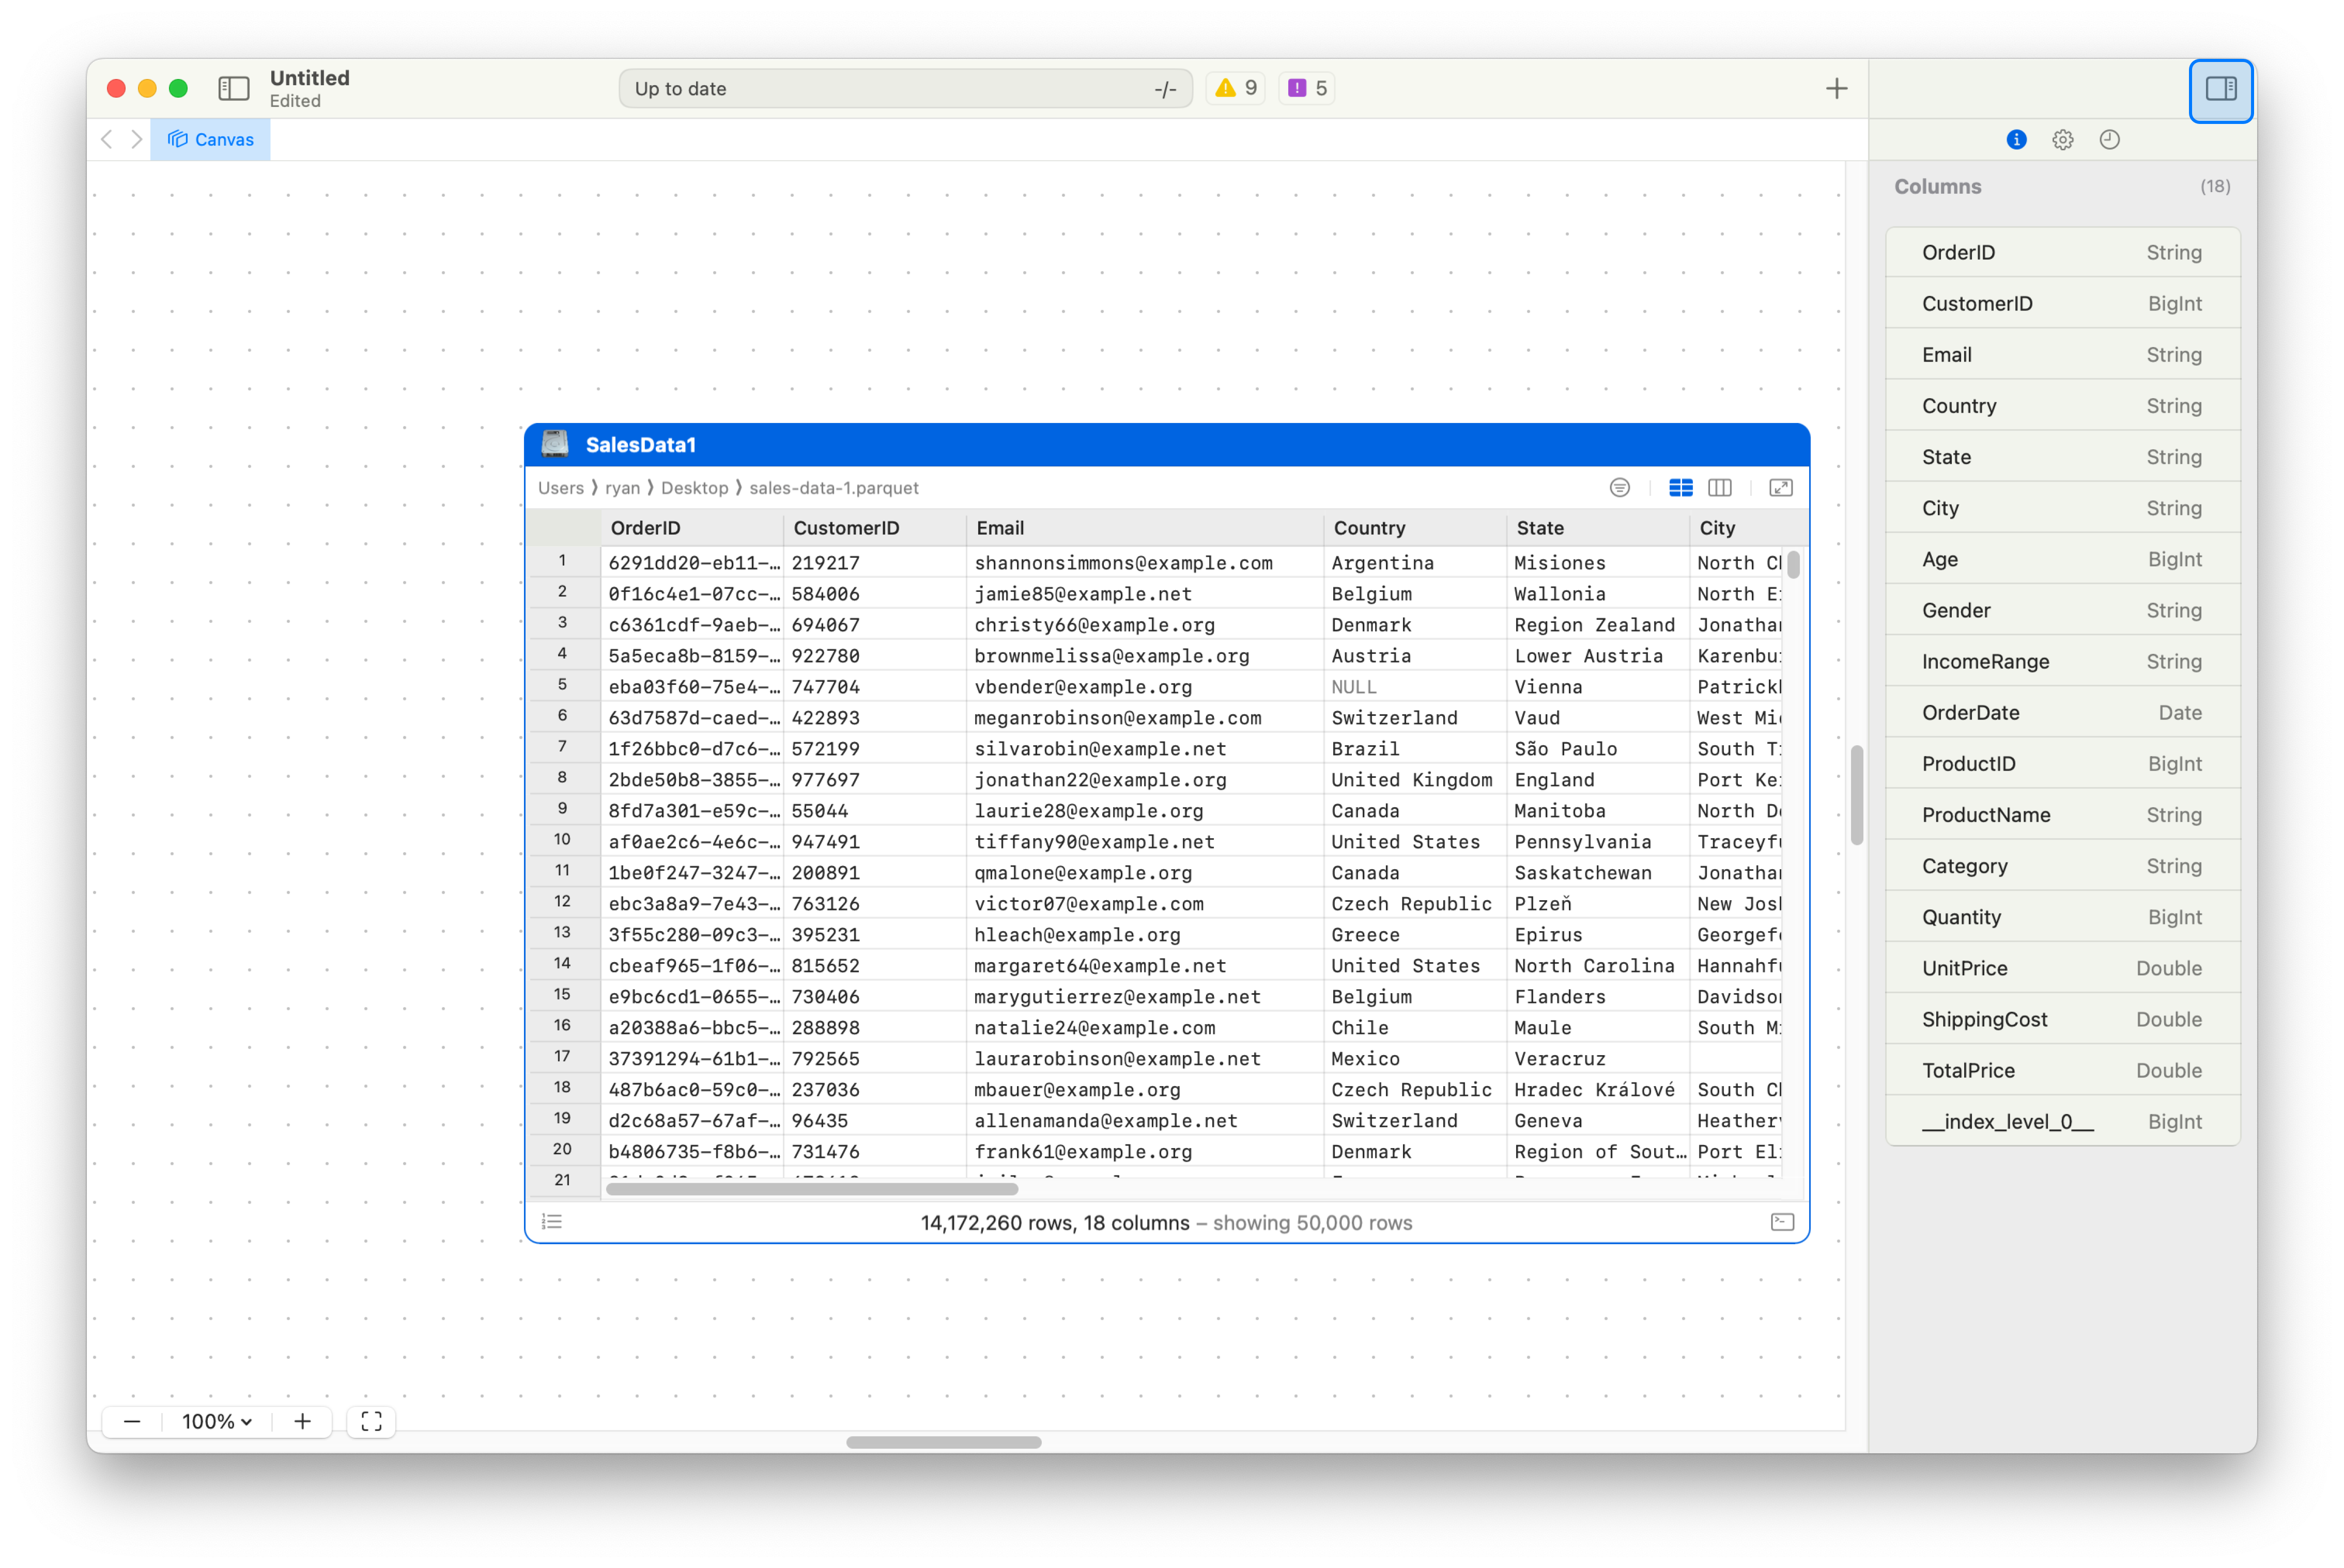The image size is (2344, 1568).
Task: Click the -/- indicator in status bar
Action: 1164,89
